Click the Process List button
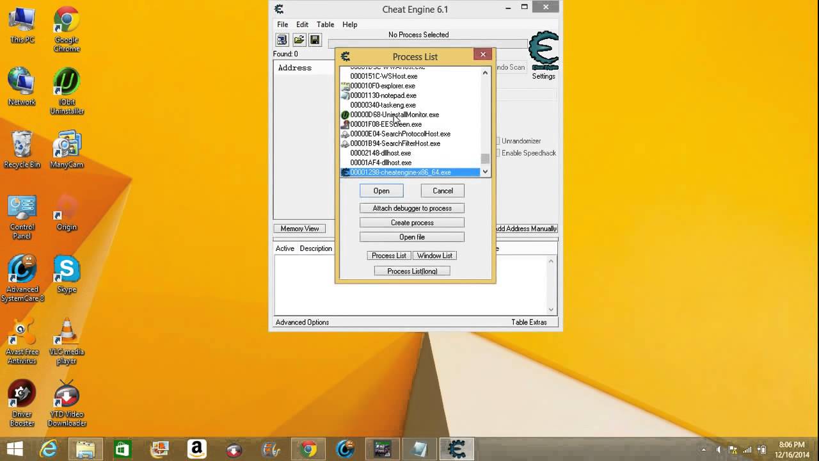Viewport: 819px width, 461px height. [x=389, y=255]
